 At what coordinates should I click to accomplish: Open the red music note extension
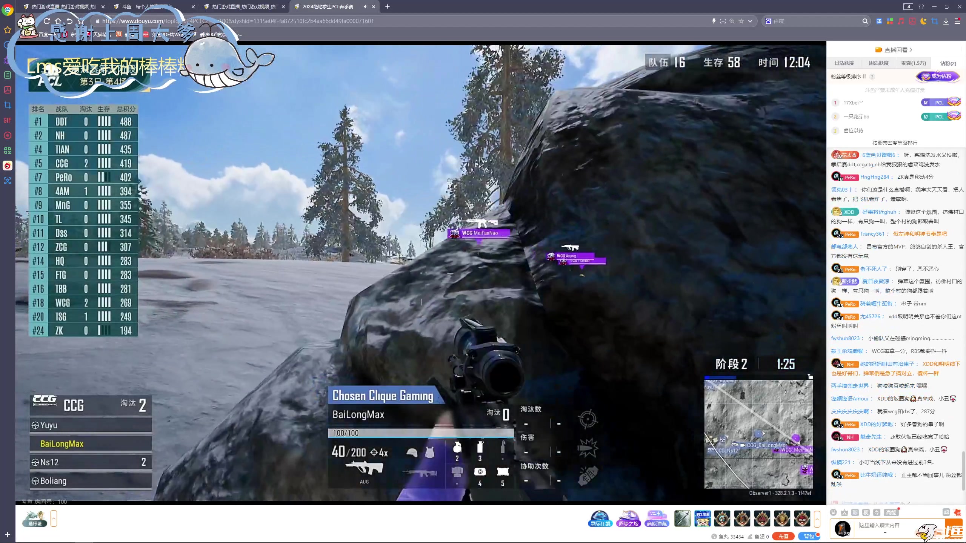tap(901, 21)
